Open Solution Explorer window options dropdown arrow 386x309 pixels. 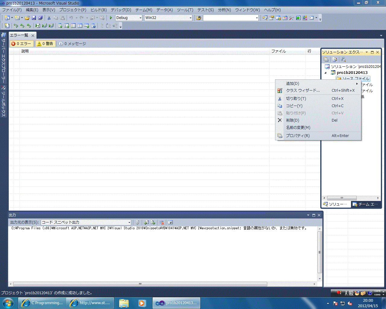click(367, 52)
